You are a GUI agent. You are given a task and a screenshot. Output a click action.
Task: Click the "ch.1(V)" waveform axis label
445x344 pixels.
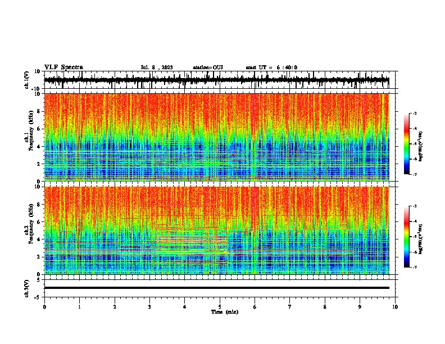(x=27, y=80)
